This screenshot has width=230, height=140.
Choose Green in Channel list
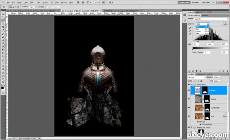(202, 31)
